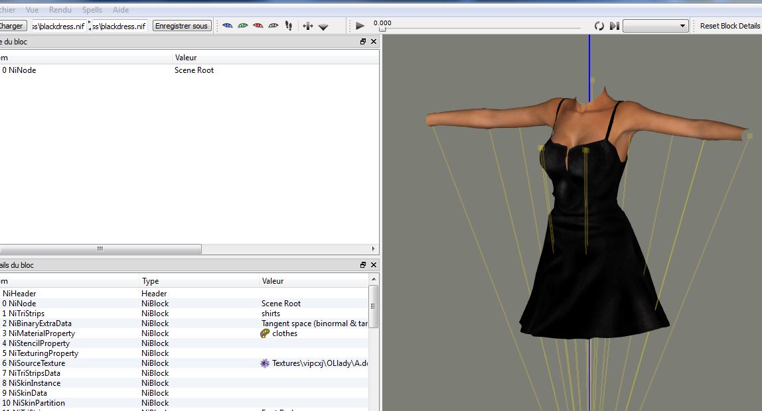
Task: Float the block details panel
Action: click(x=363, y=265)
